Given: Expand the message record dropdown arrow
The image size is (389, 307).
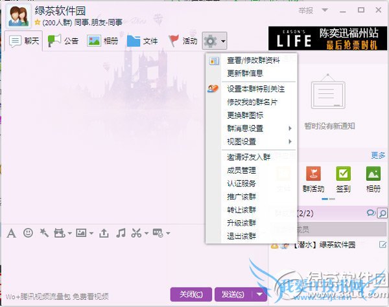Looking at the screenshot, I should (x=168, y=233).
